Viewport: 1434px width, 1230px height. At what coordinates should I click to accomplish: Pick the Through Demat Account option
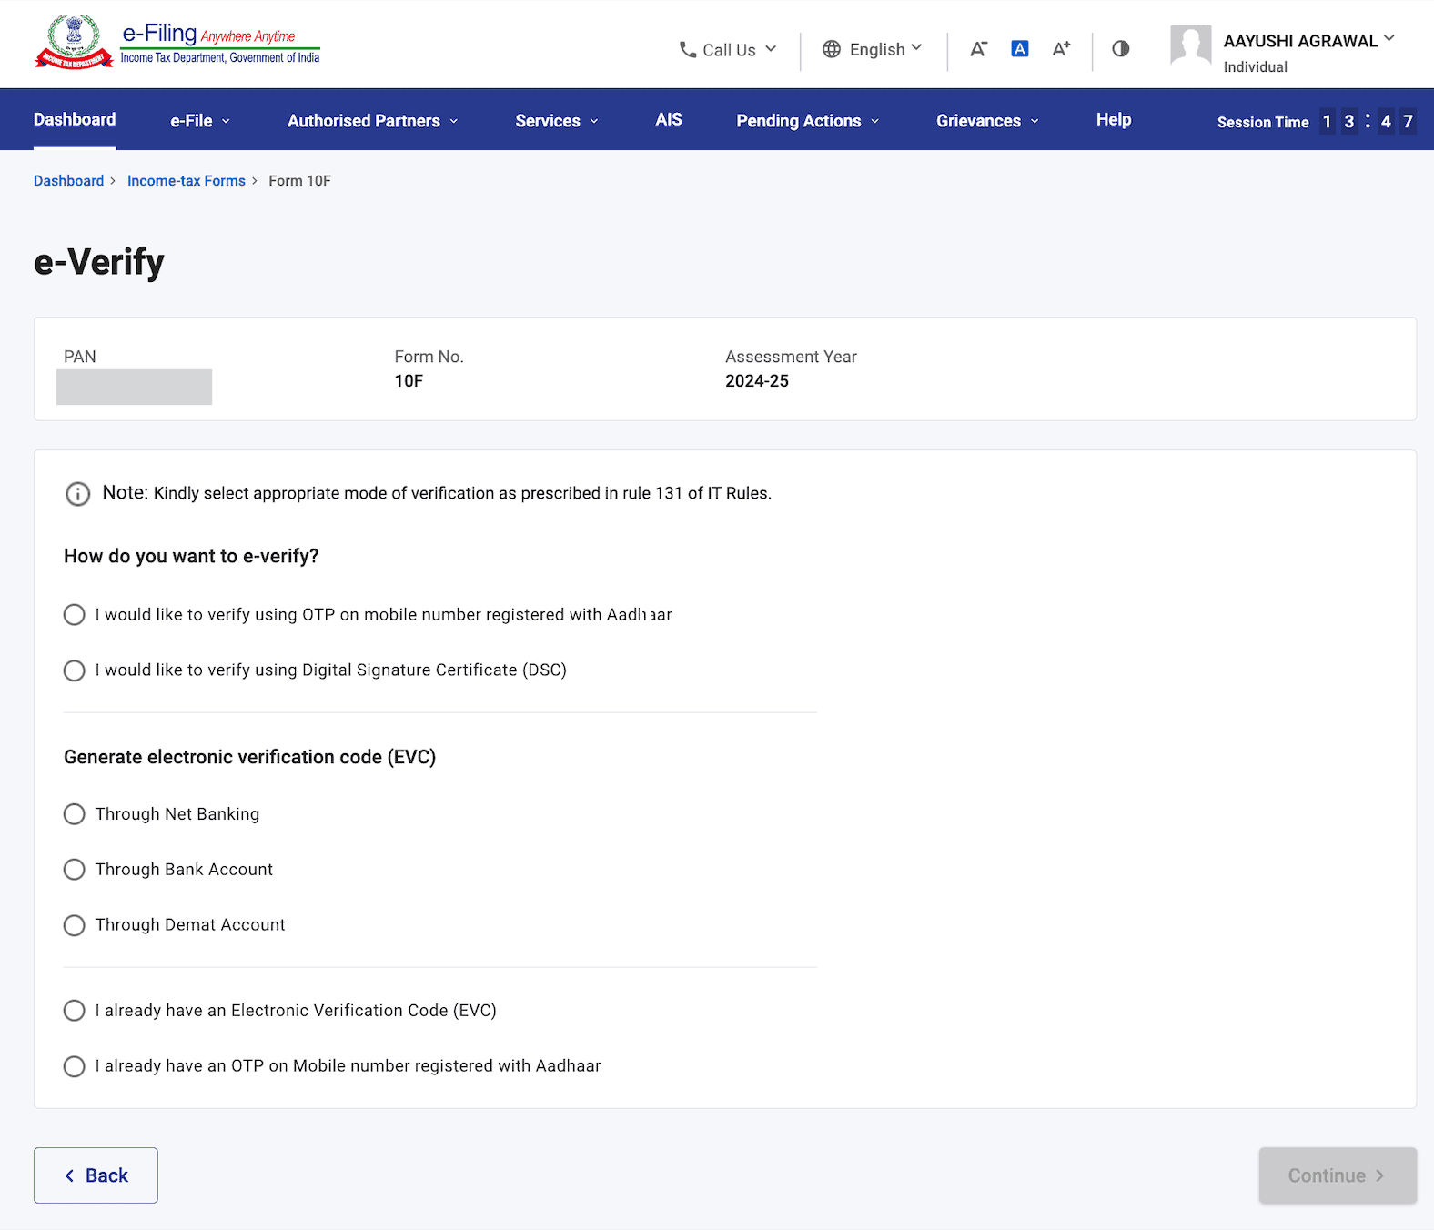click(x=75, y=925)
